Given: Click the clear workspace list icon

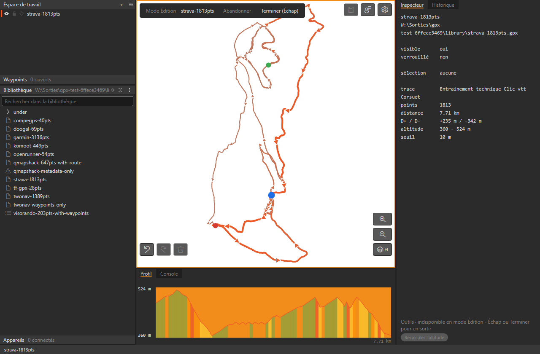Looking at the screenshot, I should point(131,5).
